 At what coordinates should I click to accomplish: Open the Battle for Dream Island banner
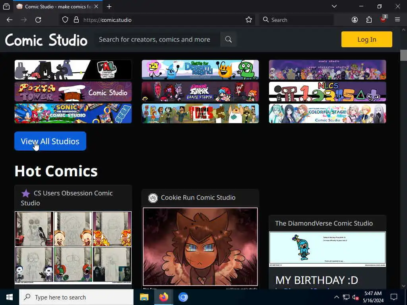(200, 69)
